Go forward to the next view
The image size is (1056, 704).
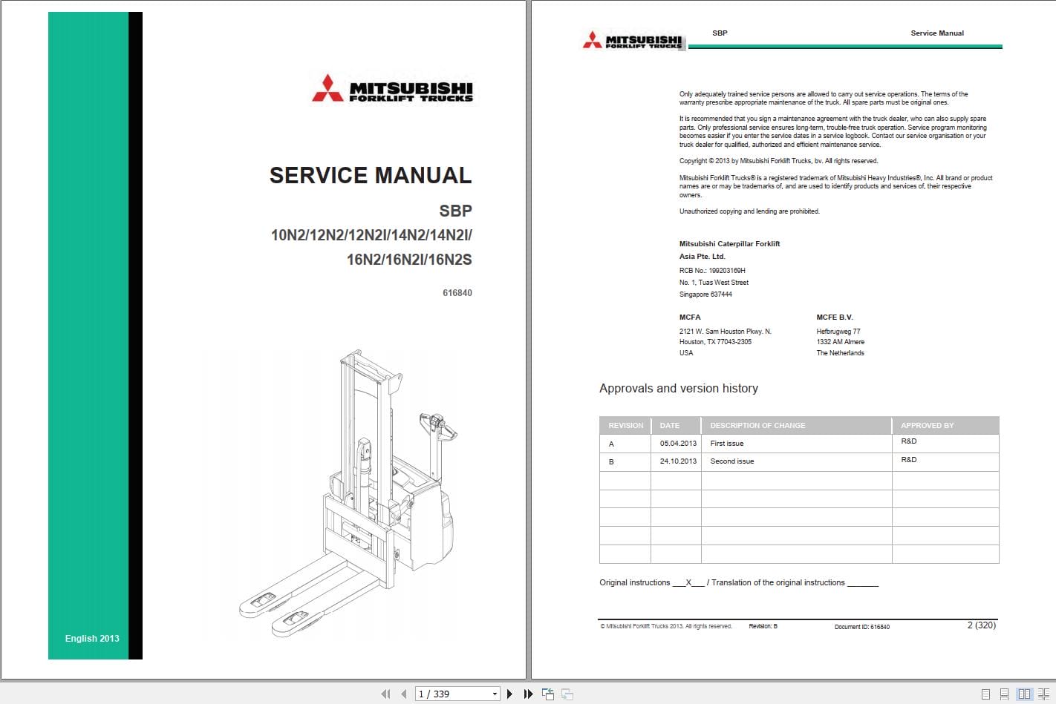click(x=567, y=693)
